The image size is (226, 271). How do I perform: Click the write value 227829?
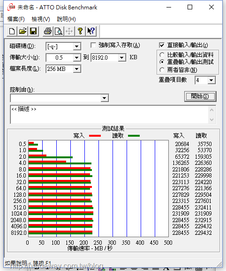[181, 195]
